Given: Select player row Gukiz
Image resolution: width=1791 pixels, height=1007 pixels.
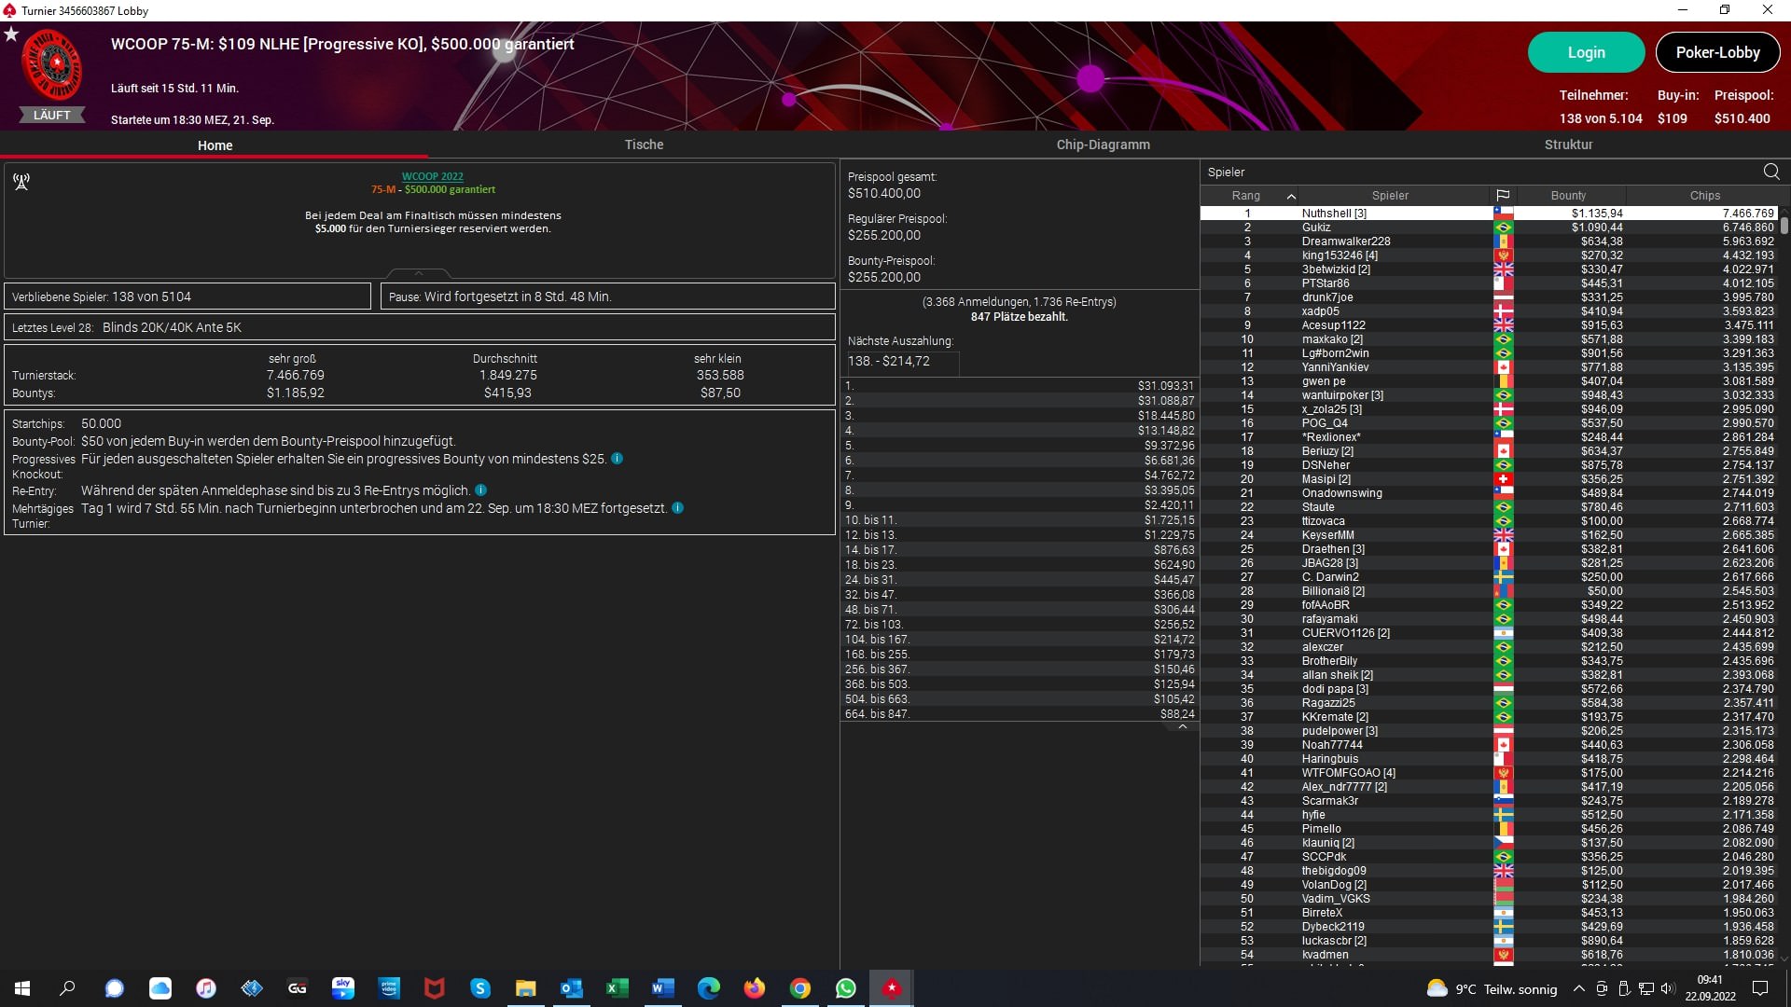Looking at the screenshot, I should coord(1488,228).
